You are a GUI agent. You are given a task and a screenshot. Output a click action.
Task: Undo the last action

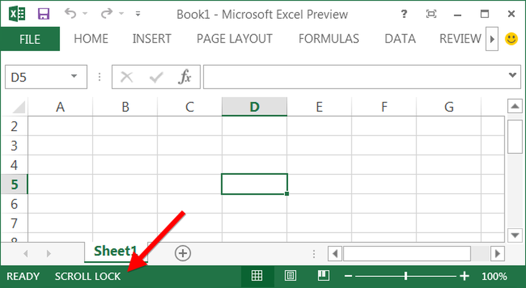coord(70,14)
